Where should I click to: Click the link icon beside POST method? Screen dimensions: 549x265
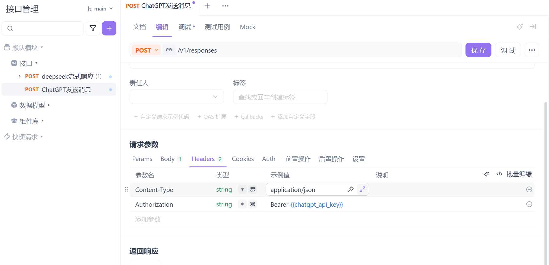169,50
